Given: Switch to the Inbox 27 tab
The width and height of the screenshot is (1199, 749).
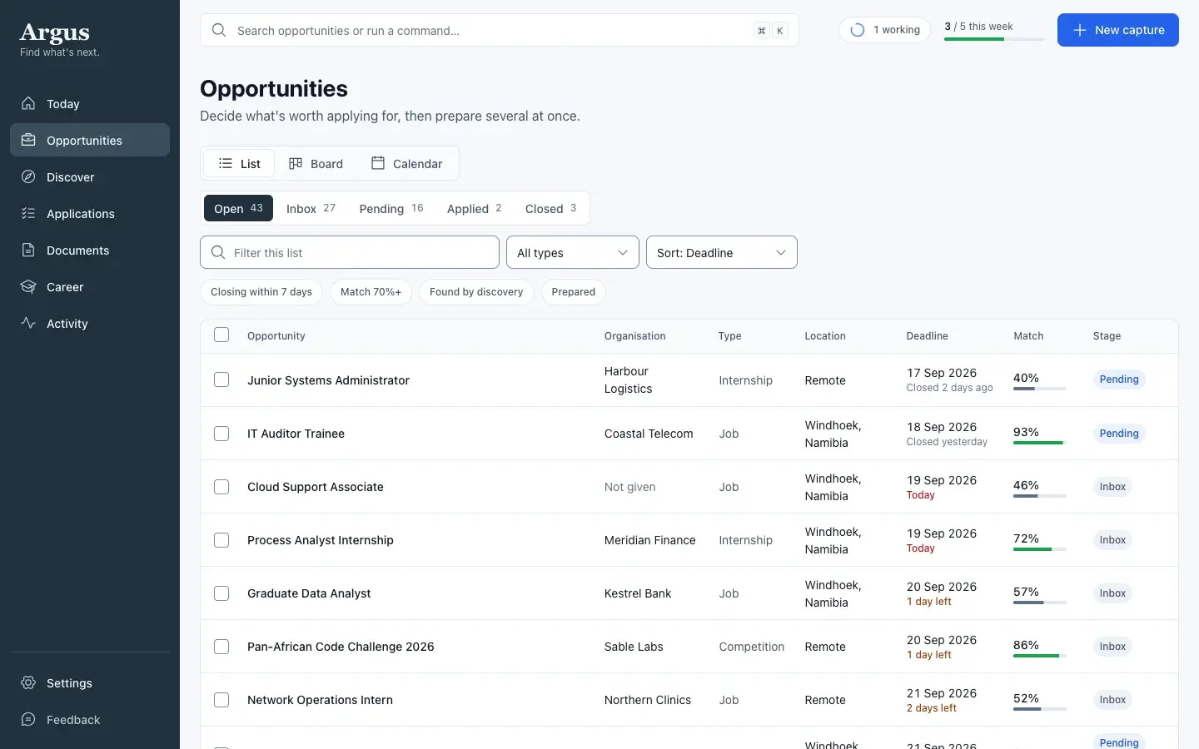Looking at the screenshot, I should tap(311, 208).
